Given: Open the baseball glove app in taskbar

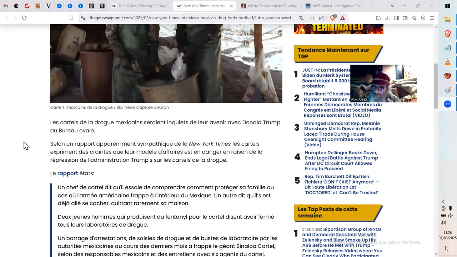Looking at the screenshot, I should [448, 76].
